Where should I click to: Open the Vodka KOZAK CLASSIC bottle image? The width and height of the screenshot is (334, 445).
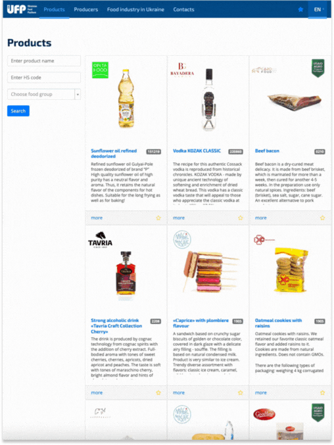[208, 99]
